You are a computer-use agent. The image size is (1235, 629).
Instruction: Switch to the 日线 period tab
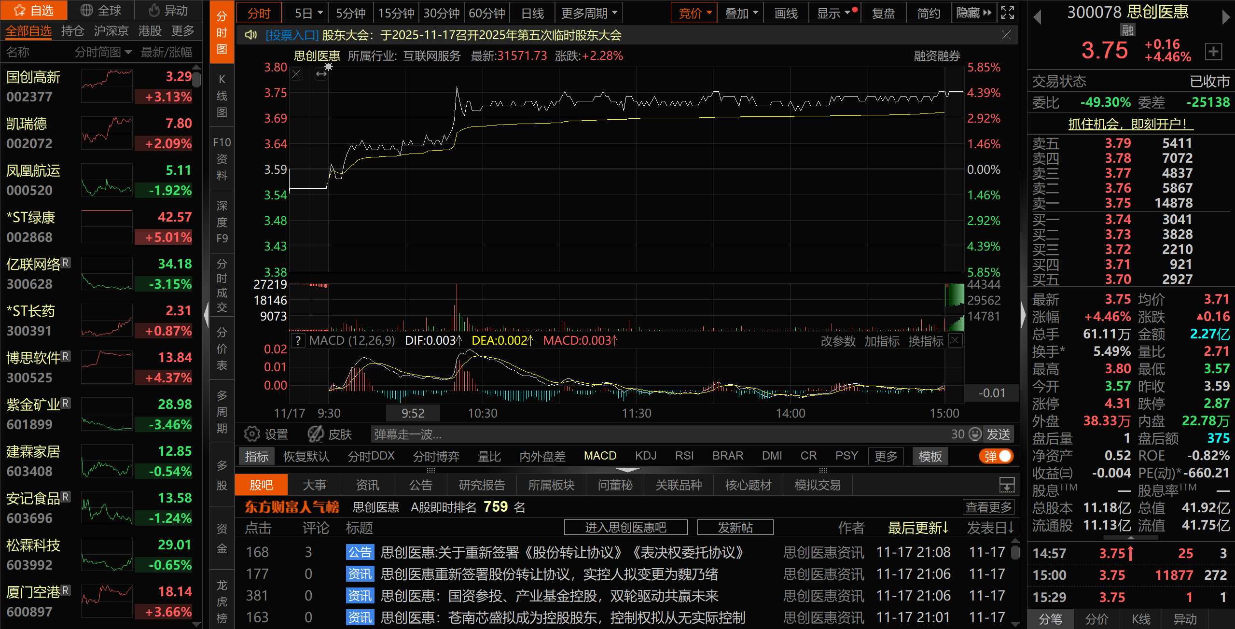[x=532, y=13]
